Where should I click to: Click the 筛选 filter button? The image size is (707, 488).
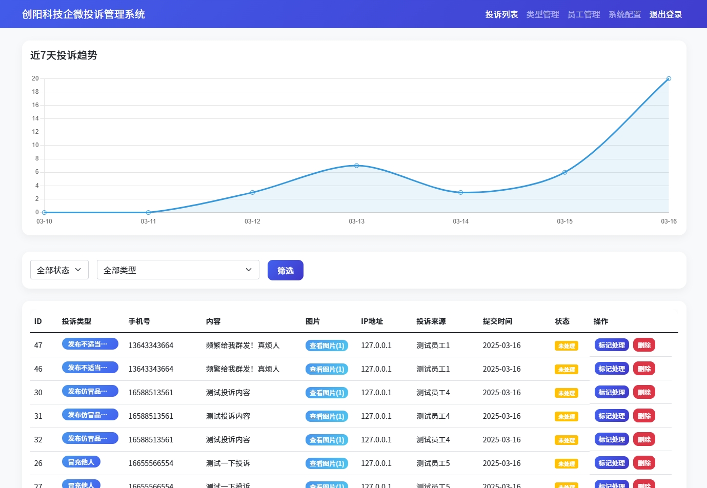point(286,270)
